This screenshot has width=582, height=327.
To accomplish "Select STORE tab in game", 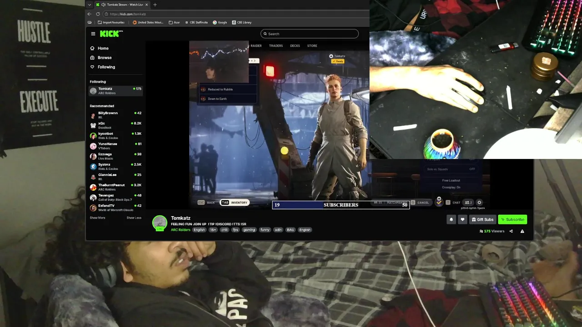I will (312, 45).
